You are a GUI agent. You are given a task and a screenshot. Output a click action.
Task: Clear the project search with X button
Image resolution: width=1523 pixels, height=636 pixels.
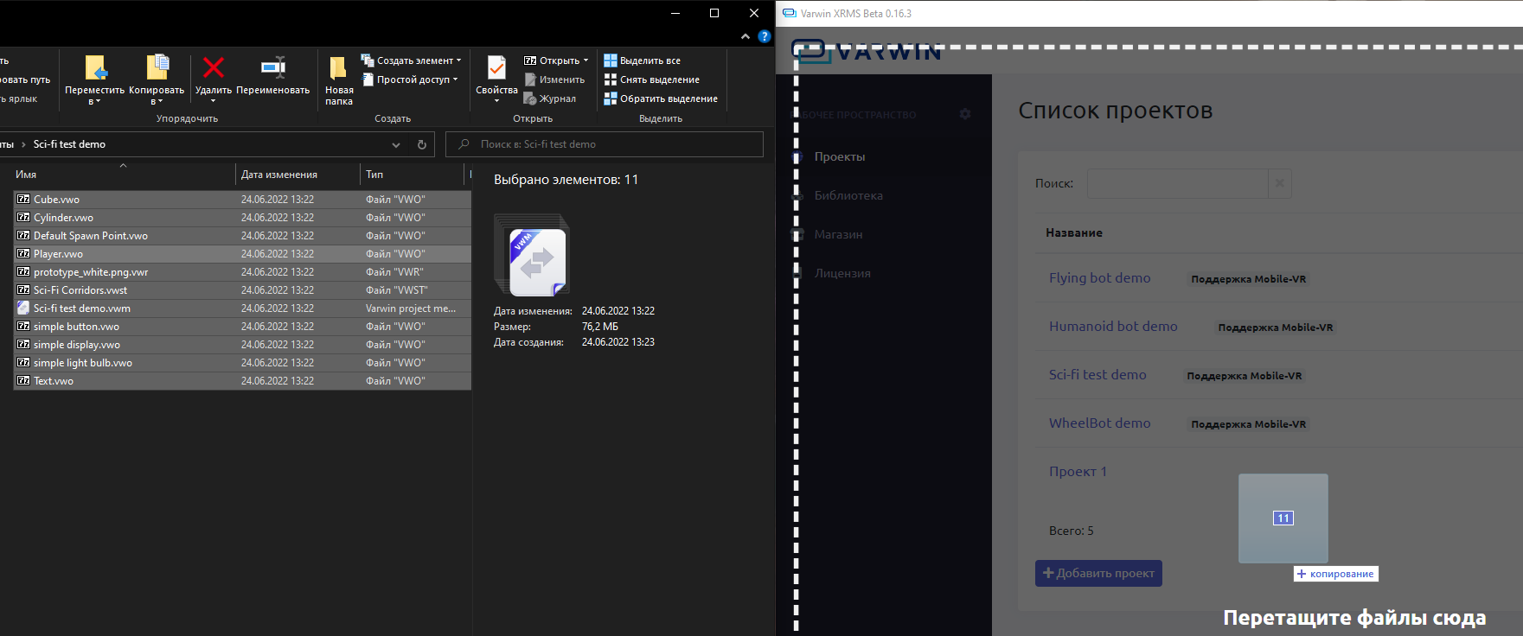[1279, 183]
